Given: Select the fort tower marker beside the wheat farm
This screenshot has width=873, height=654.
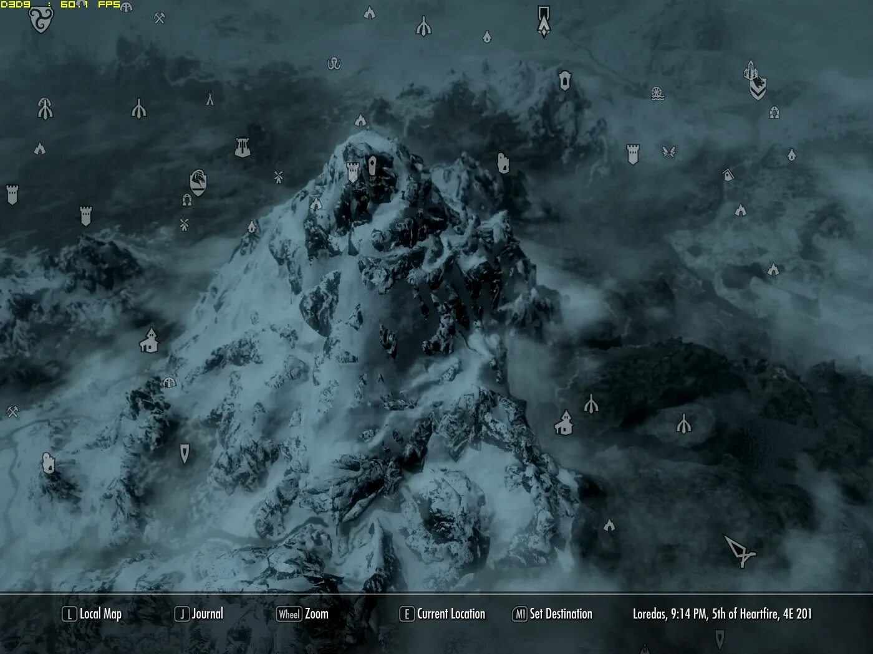Looking at the screenshot, I should click(633, 154).
